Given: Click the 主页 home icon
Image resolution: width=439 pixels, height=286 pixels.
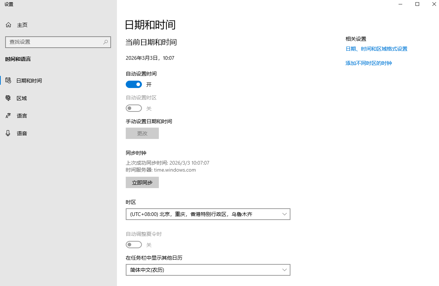Looking at the screenshot, I should [x=8, y=25].
